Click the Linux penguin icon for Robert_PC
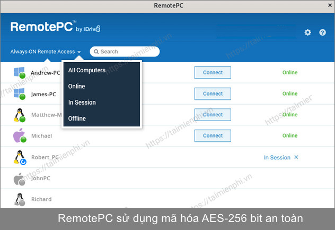Screen dimensions: 335x230 pyautogui.click(x=20, y=157)
